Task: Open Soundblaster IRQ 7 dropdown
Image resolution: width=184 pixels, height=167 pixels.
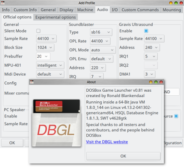Action: (97, 76)
